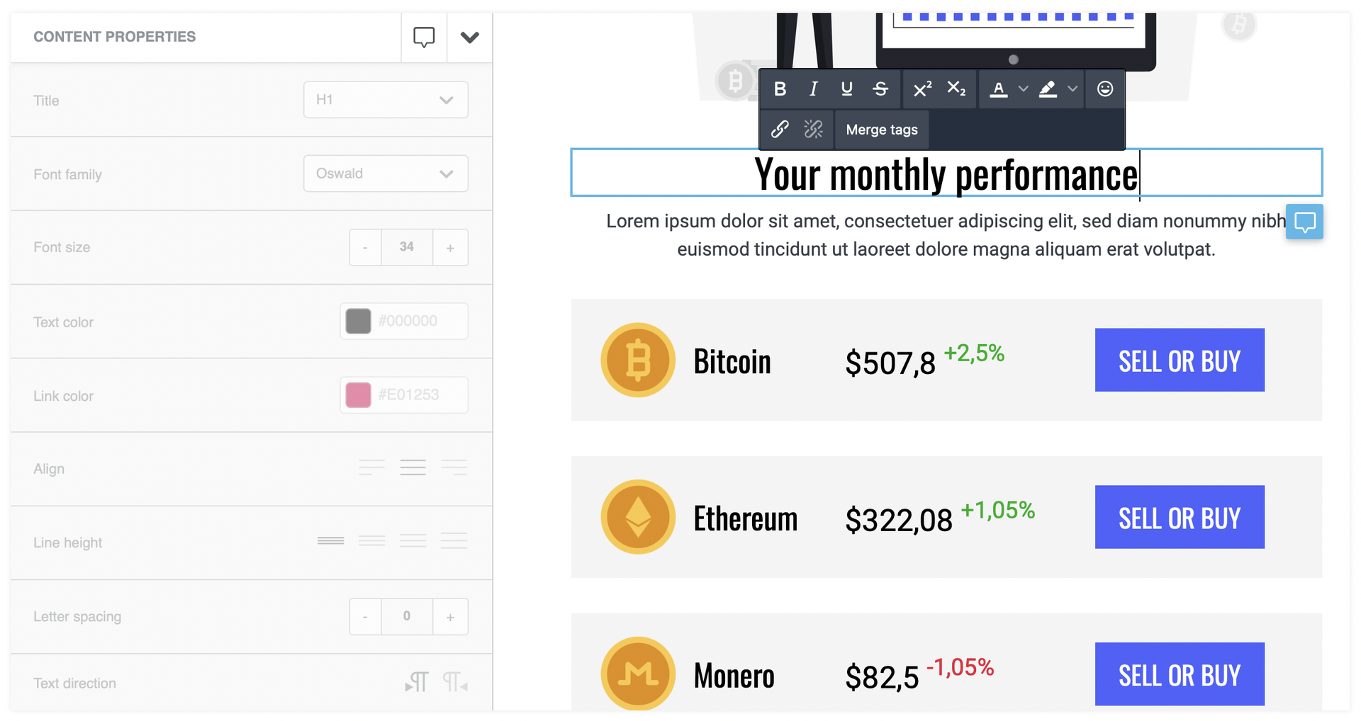
Task: Click Bitcoin's SELL OR BUY button
Action: (x=1179, y=360)
